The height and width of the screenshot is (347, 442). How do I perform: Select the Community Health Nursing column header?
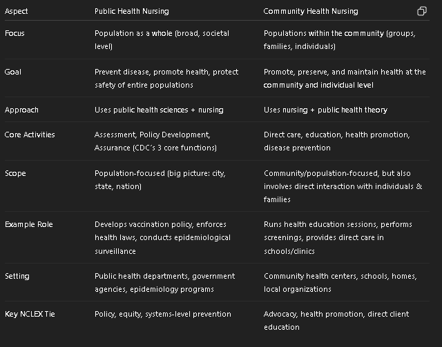click(311, 11)
